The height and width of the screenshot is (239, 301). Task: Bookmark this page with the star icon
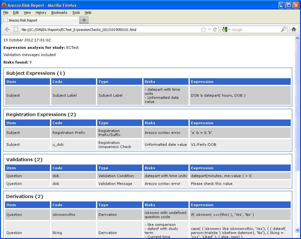(203, 30)
